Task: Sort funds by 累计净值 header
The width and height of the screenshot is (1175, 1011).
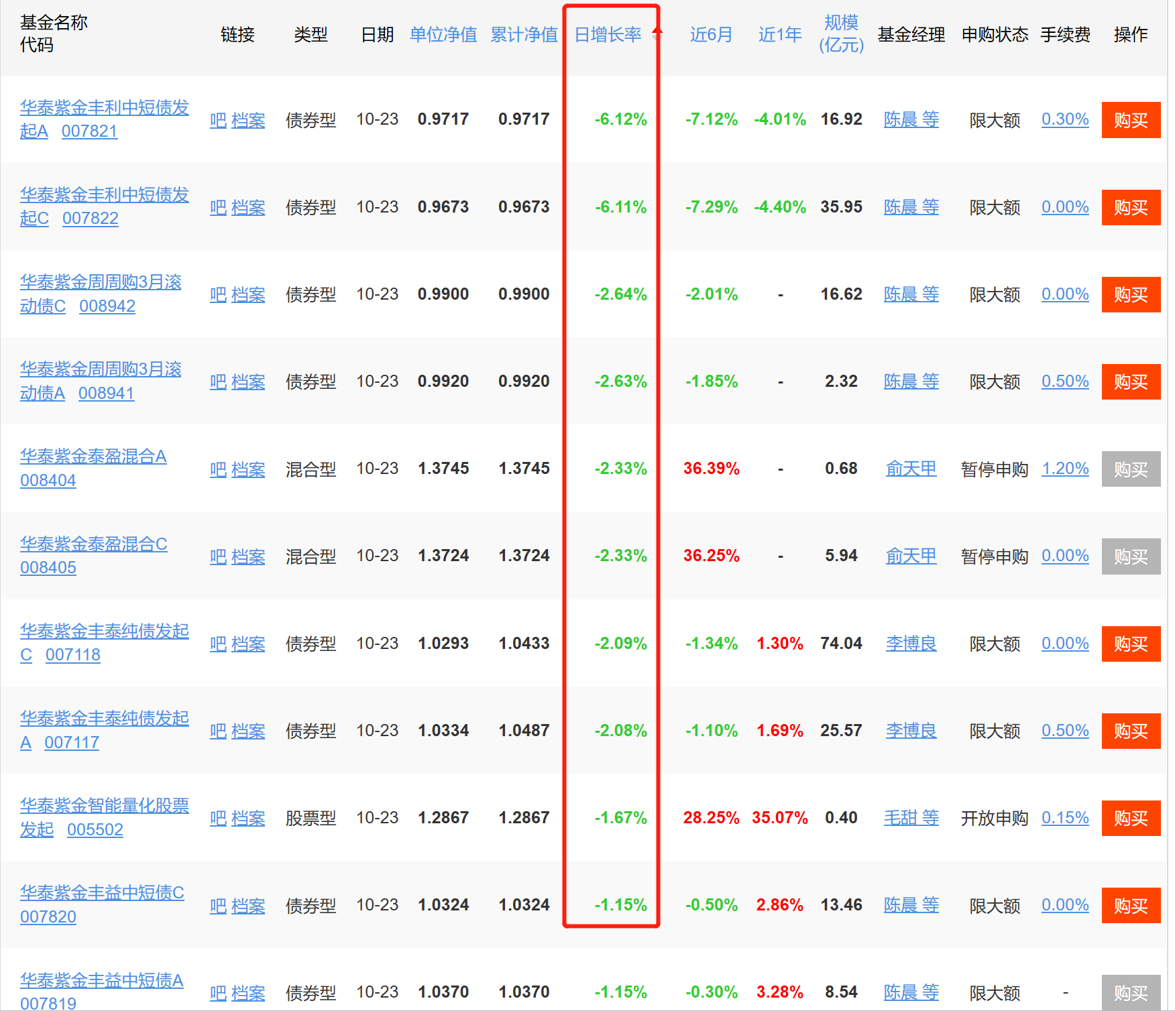Action: 524,34
